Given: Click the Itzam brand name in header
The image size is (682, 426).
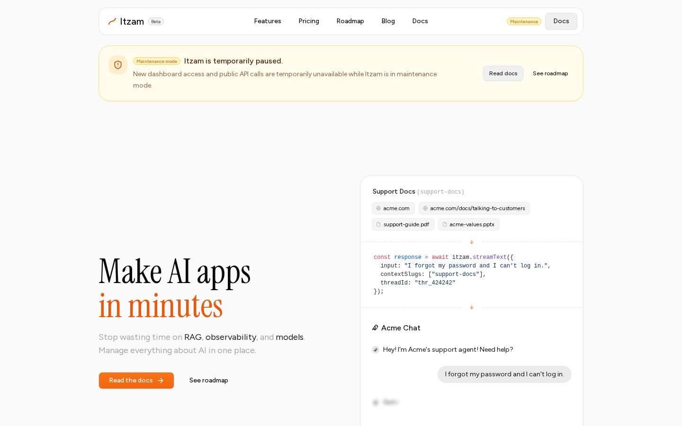Looking at the screenshot, I should tap(132, 21).
